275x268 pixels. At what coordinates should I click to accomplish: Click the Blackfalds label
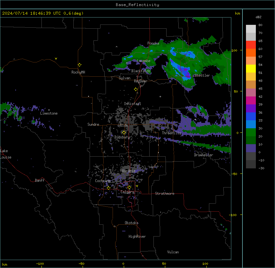tap(141, 71)
